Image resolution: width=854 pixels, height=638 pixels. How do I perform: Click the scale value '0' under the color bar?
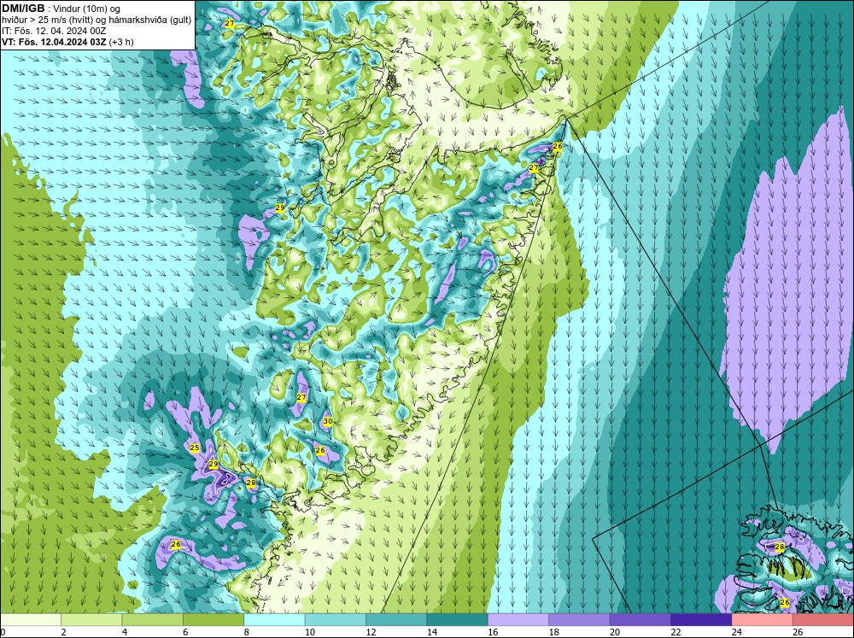(x=3, y=632)
